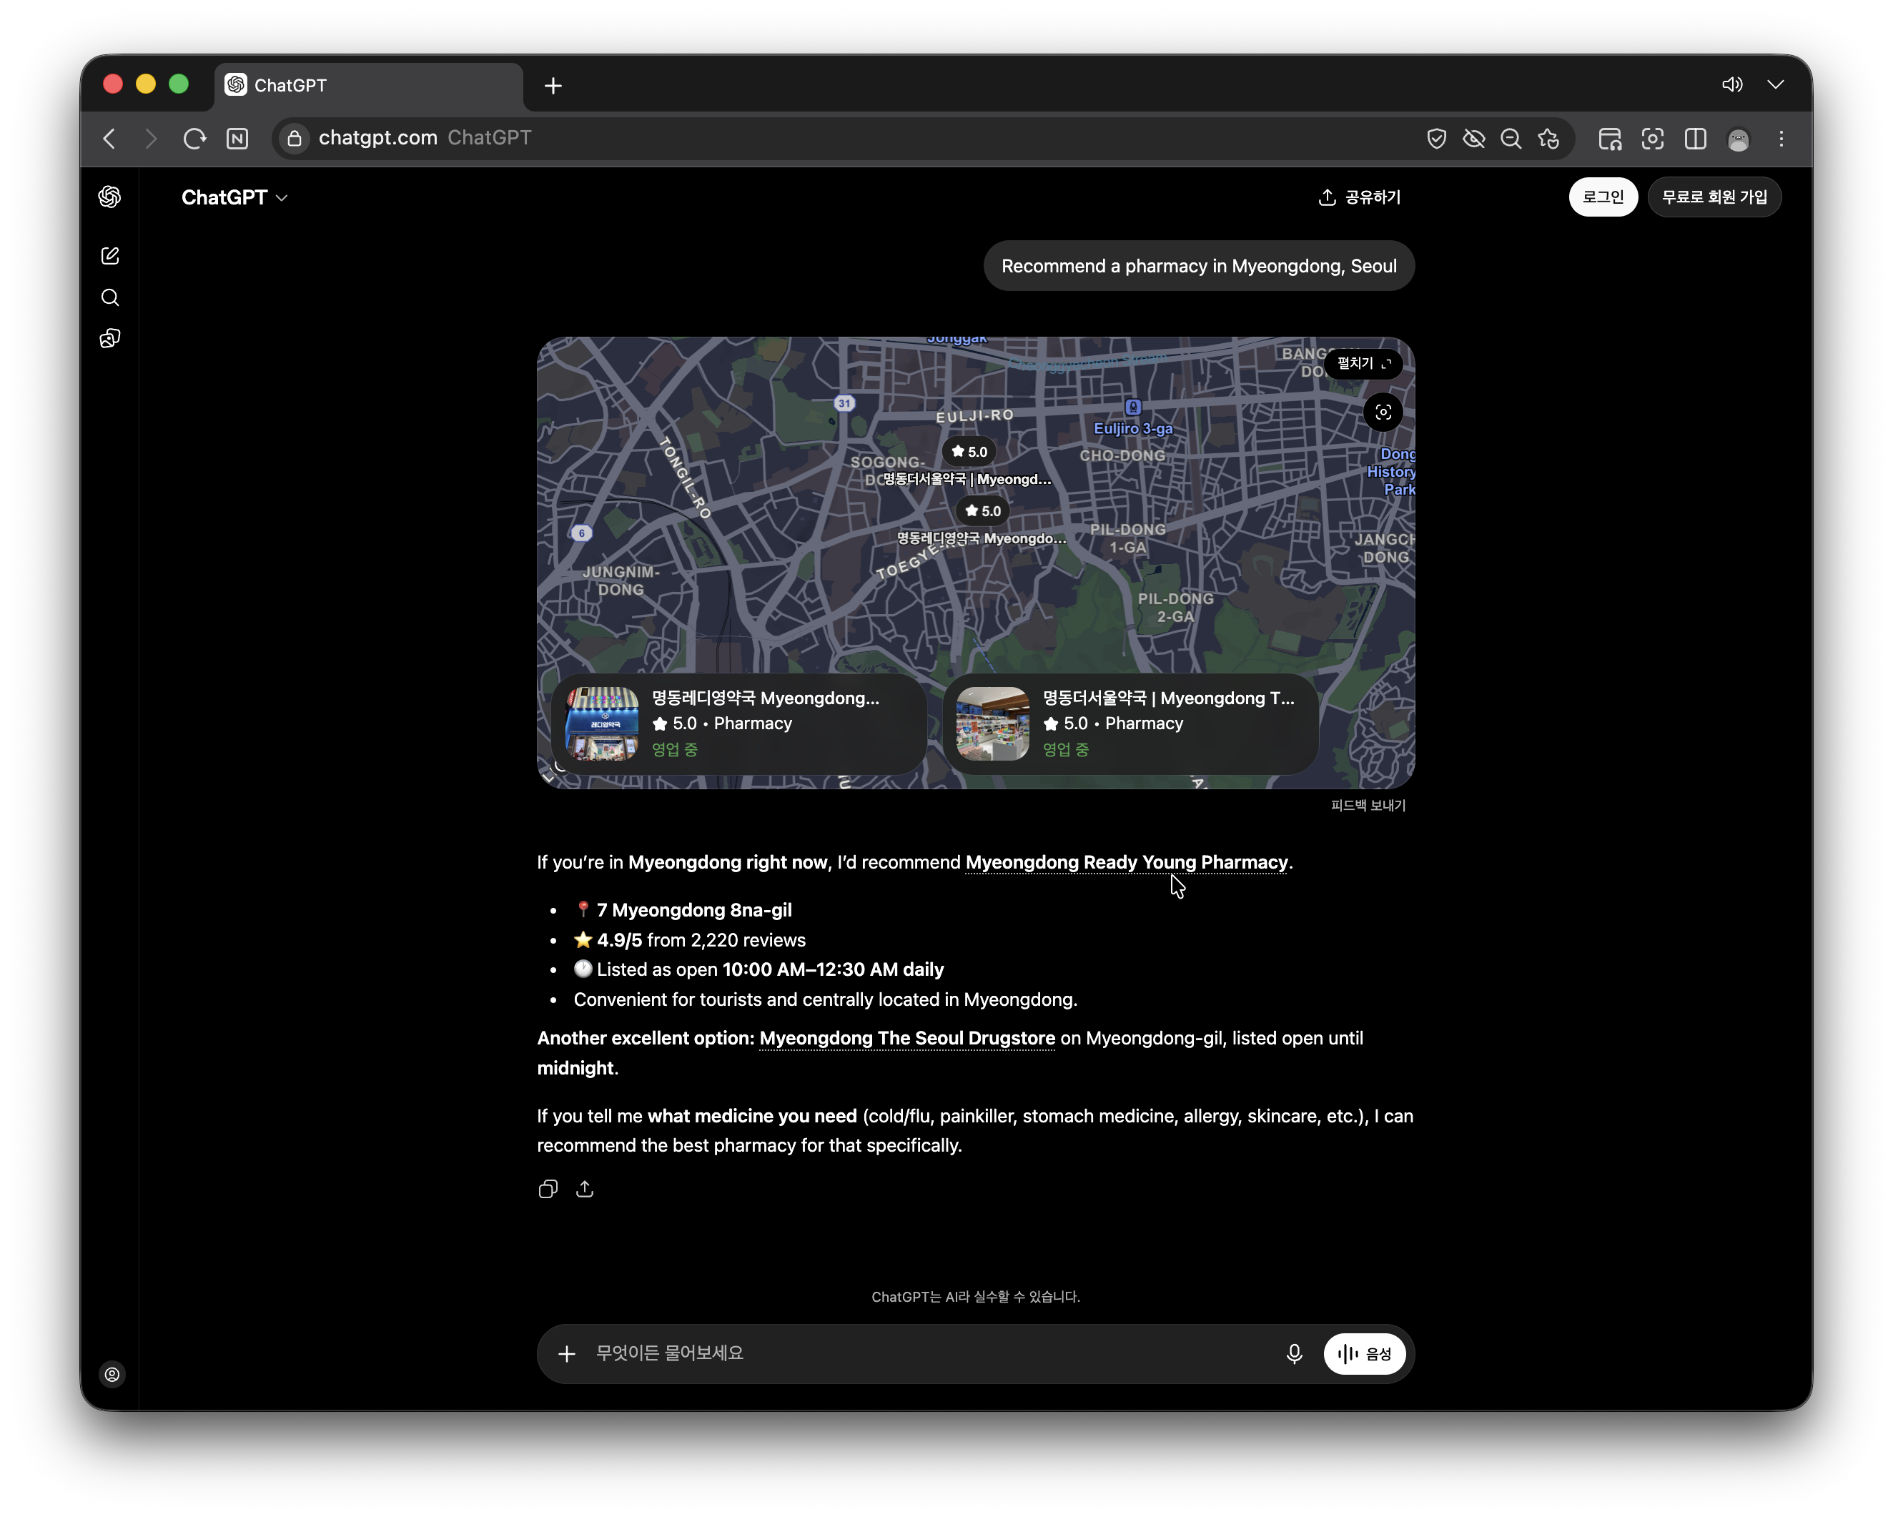Start a new chat with pencil icon
Screen dimensions: 1893x1517
coord(110,255)
